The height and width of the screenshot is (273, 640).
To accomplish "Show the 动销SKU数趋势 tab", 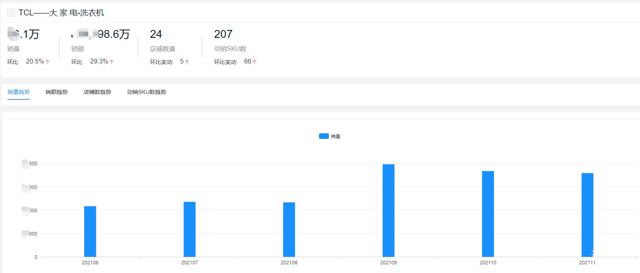I will click(x=146, y=92).
